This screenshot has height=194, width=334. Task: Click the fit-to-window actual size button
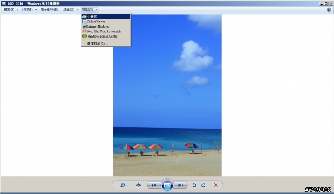(x=138, y=185)
